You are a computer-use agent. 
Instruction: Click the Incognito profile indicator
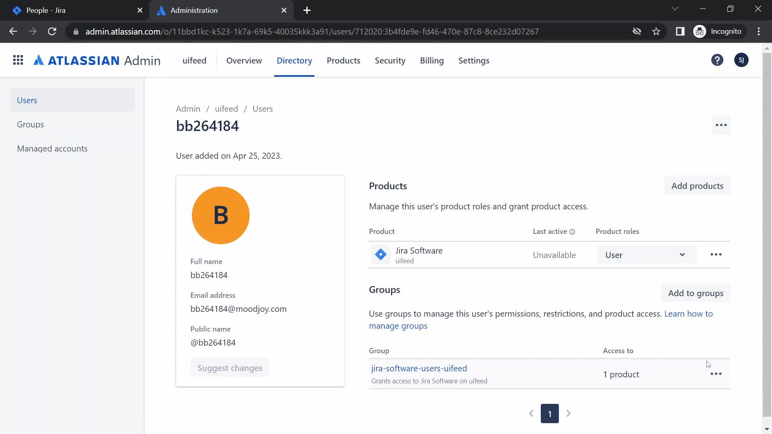719,31
